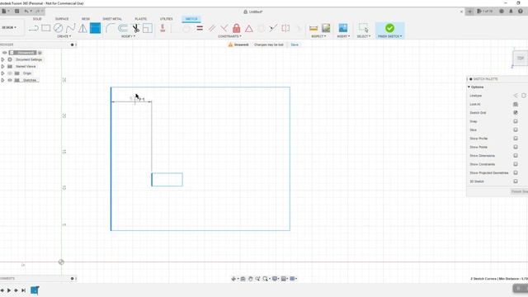The height and width of the screenshot is (297, 528).
Task: Toggle the Show Profile checkbox
Action: tap(516, 139)
